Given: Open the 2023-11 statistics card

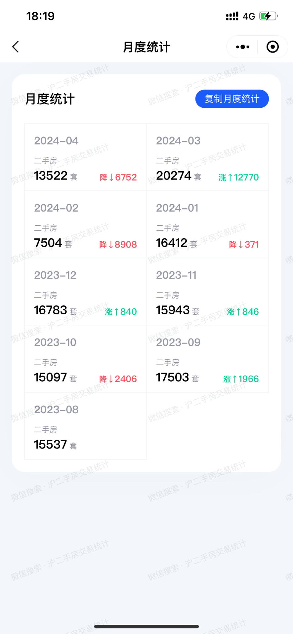Looking at the screenshot, I should coord(207,292).
